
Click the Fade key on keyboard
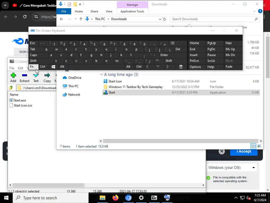[229, 67]
